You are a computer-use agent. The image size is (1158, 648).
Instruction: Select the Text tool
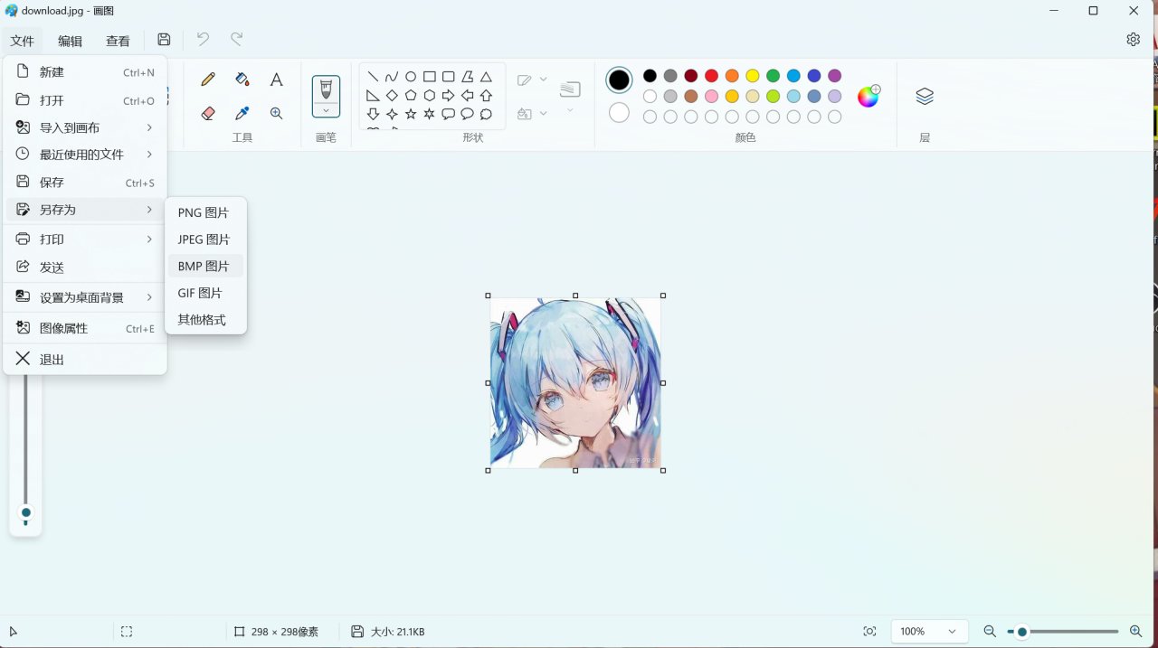(277, 80)
